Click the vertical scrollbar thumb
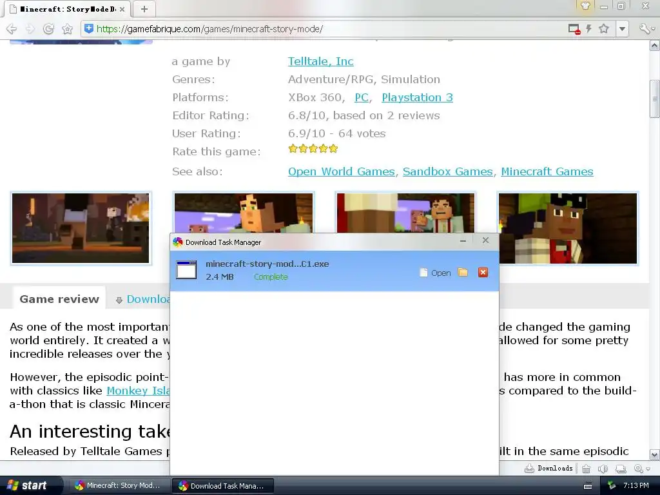The width and height of the screenshot is (660, 495). click(x=655, y=99)
